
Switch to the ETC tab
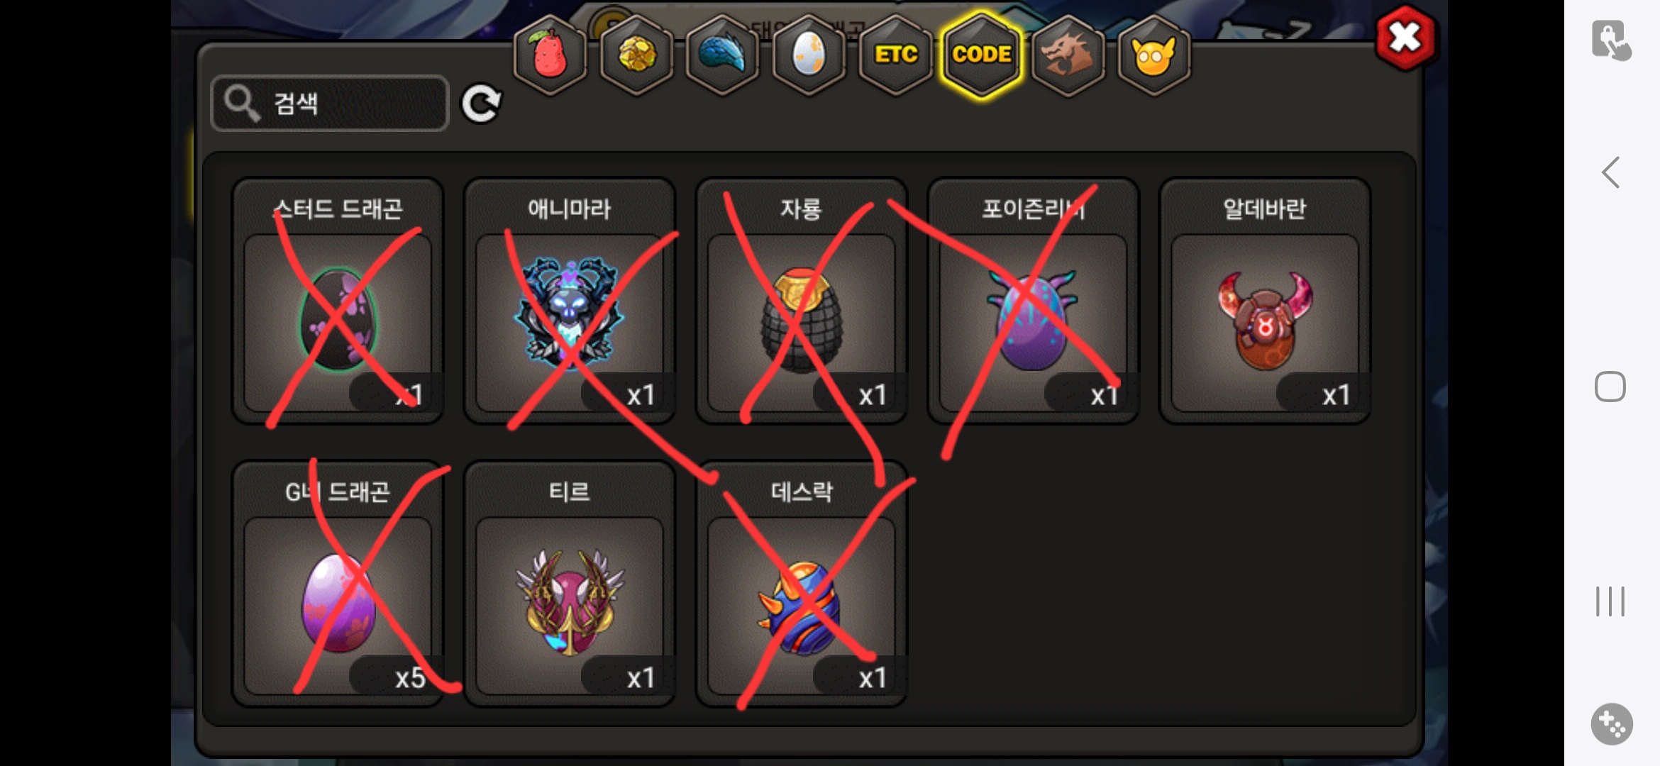click(895, 55)
